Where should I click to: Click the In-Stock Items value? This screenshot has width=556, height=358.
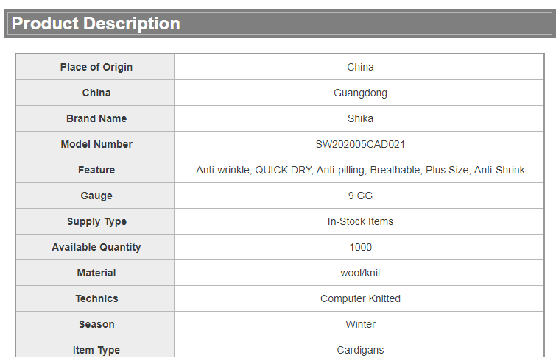click(360, 222)
